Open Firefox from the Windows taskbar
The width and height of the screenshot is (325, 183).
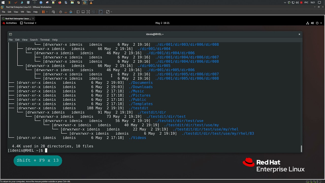(x=60, y=3)
